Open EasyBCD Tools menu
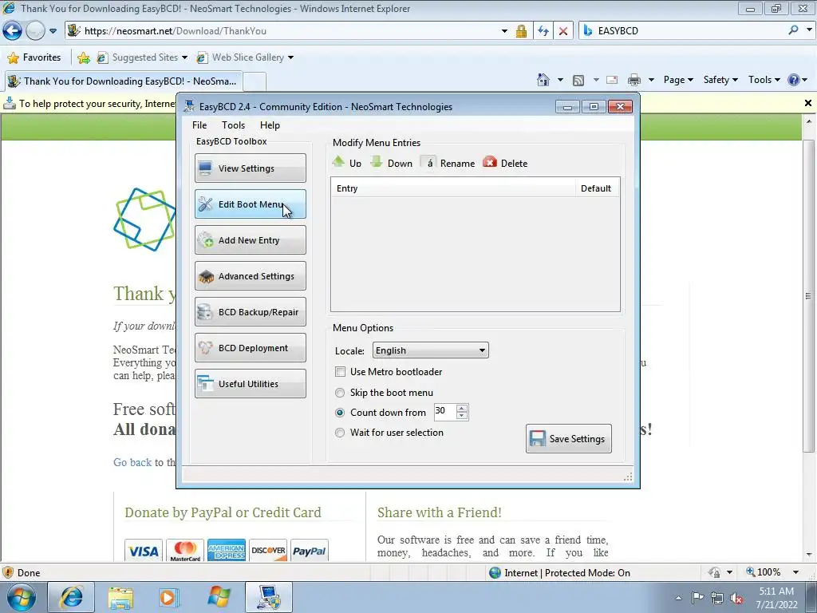The height and width of the screenshot is (613, 817). (233, 125)
